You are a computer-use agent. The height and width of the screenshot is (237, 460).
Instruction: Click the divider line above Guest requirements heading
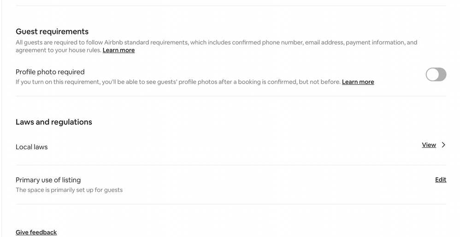click(x=230, y=6)
